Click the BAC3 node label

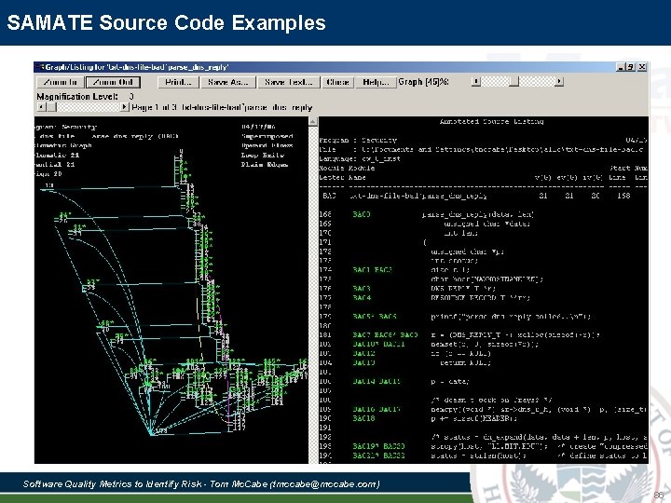[x=362, y=289]
